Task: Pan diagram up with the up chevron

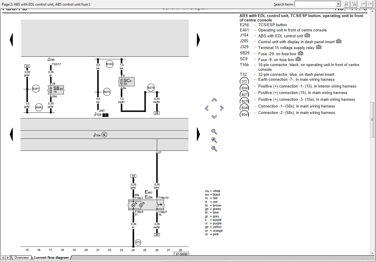Action: click(x=214, y=100)
